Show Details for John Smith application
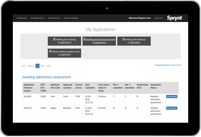The height and width of the screenshot is (137, 201). [172, 97]
